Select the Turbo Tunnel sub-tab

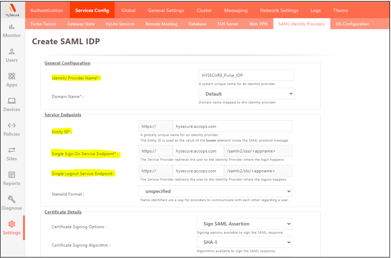point(43,24)
